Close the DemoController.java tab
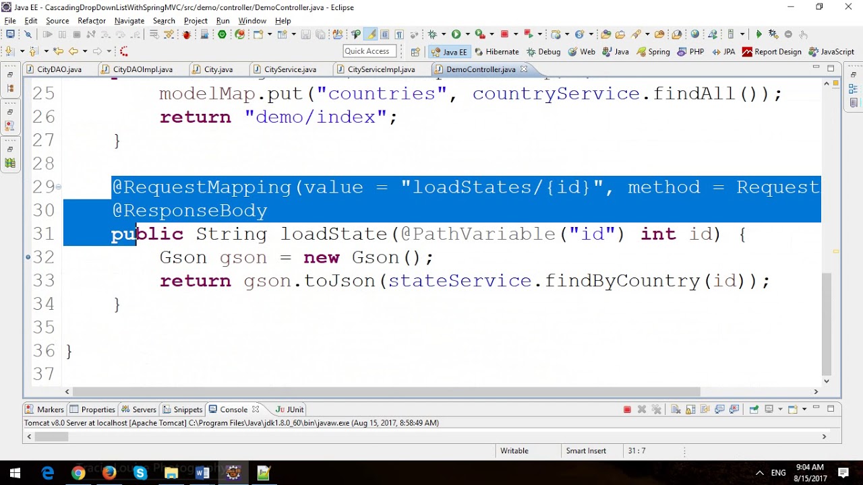Screen dimensions: 863x485 (x=524, y=69)
